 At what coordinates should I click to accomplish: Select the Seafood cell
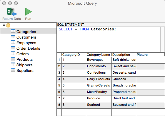click(x=99, y=105)
